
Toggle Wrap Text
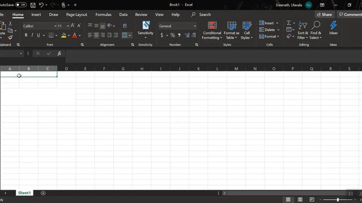click(125, 25)
